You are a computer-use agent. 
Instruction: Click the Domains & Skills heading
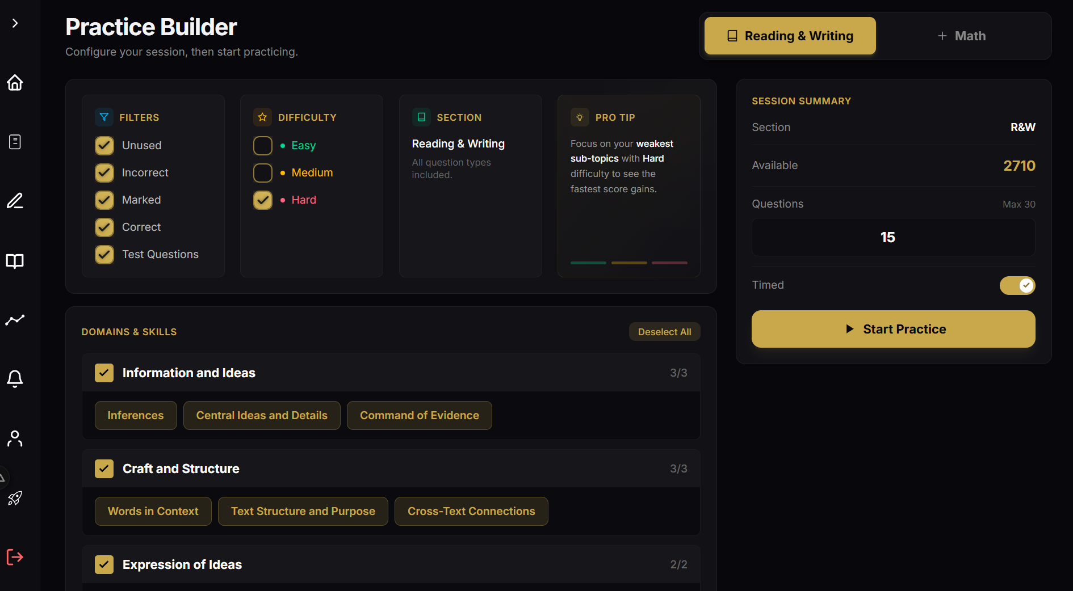click(129, 332)
